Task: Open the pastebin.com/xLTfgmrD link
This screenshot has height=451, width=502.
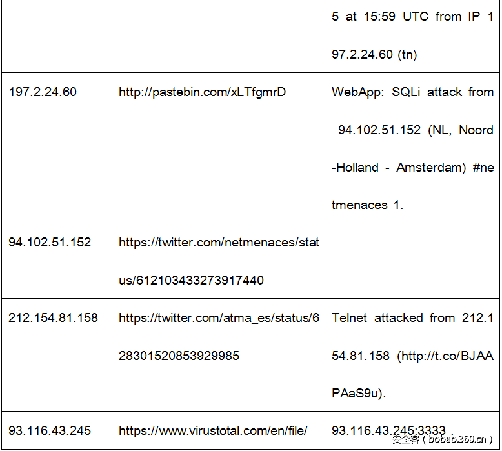Action: (x=202, y=92)
